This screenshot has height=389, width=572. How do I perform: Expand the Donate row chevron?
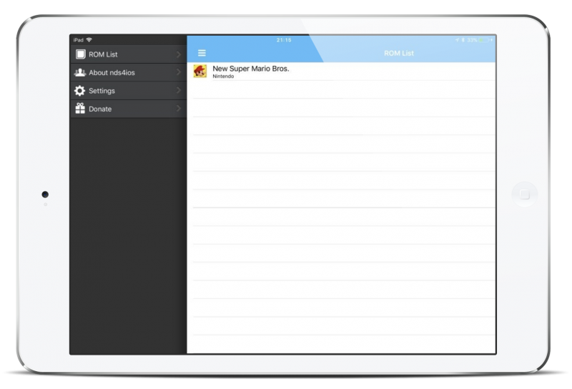pyautogui.click(x=178, y=109)
